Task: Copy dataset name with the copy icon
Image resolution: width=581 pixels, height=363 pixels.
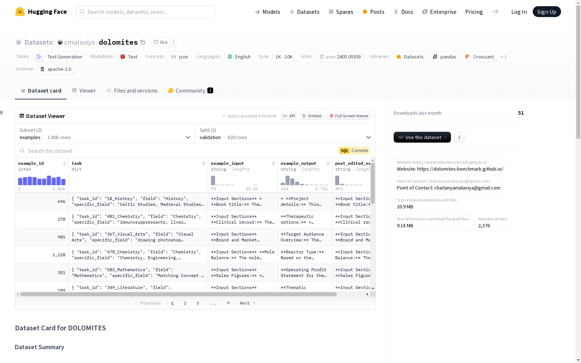Action: click(x=143, y=42)
